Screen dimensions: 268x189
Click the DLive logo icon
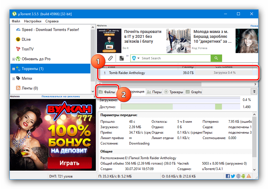pos(18,39)
